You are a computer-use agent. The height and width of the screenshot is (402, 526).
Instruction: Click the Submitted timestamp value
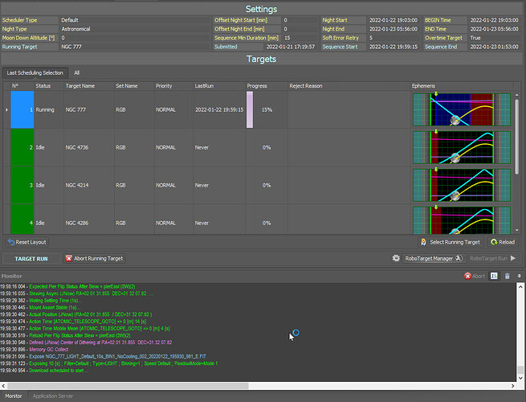pos(291,47)
